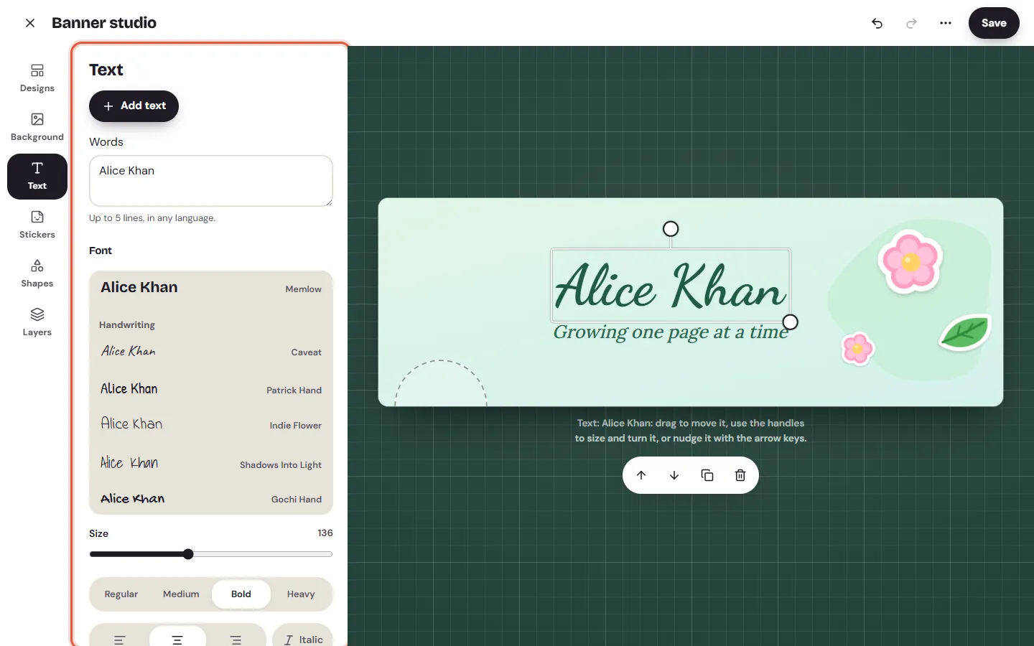Center-align the text
The image size is (1034, 646).
pyautogui.click(x=177, y=639)
